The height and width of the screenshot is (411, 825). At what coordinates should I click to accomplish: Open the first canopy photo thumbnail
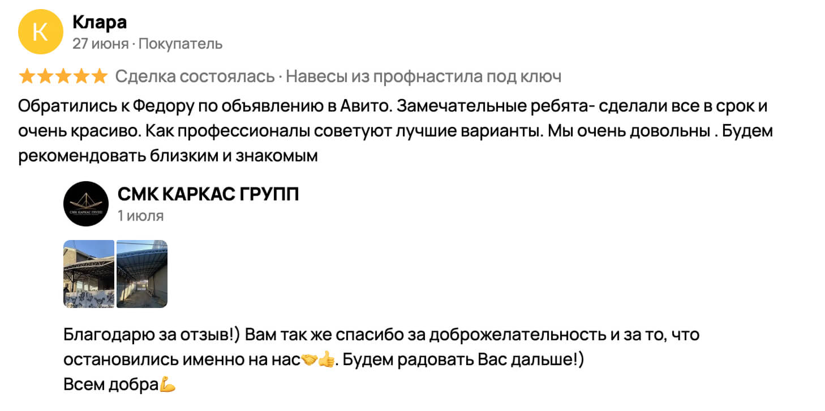click(89, 274)
